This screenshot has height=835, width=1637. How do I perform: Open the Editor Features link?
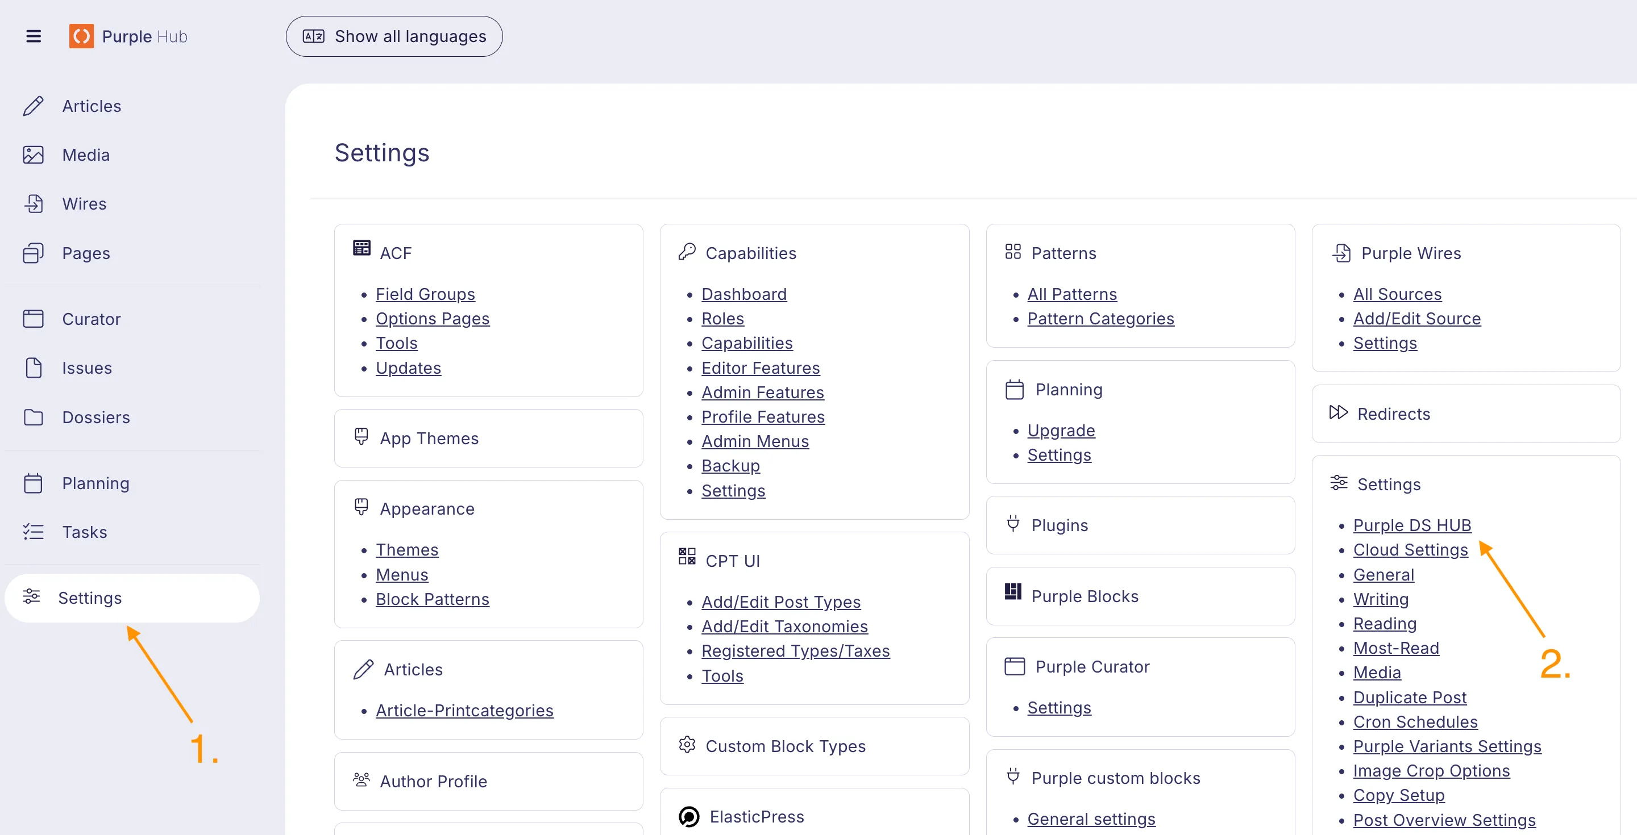click(760, 368)
